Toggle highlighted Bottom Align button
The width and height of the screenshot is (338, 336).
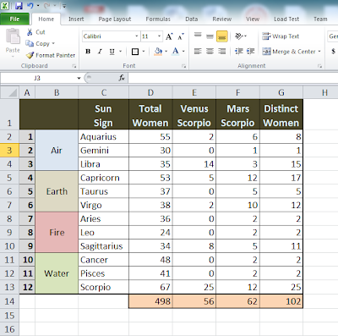pyautogui.click(x=222, y=36)
